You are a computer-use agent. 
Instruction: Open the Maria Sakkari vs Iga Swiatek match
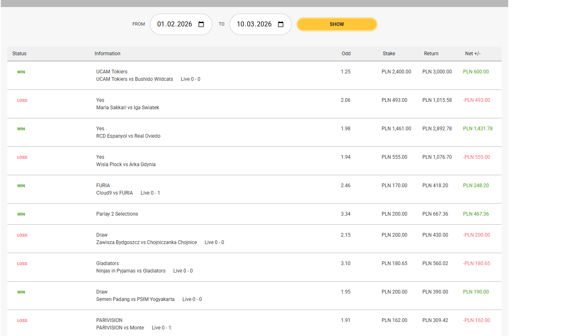coord(127,108)
